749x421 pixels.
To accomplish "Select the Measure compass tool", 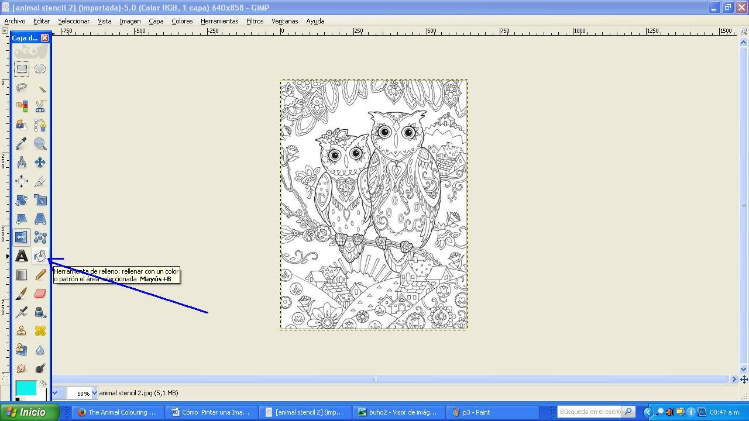I will click(x=22, y=163).
